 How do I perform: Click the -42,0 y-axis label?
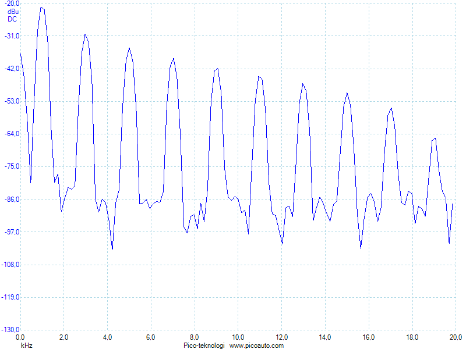point(12,69)
